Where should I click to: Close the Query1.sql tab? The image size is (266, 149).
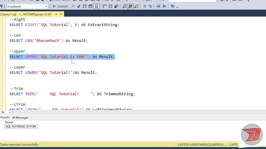[61, 14]
